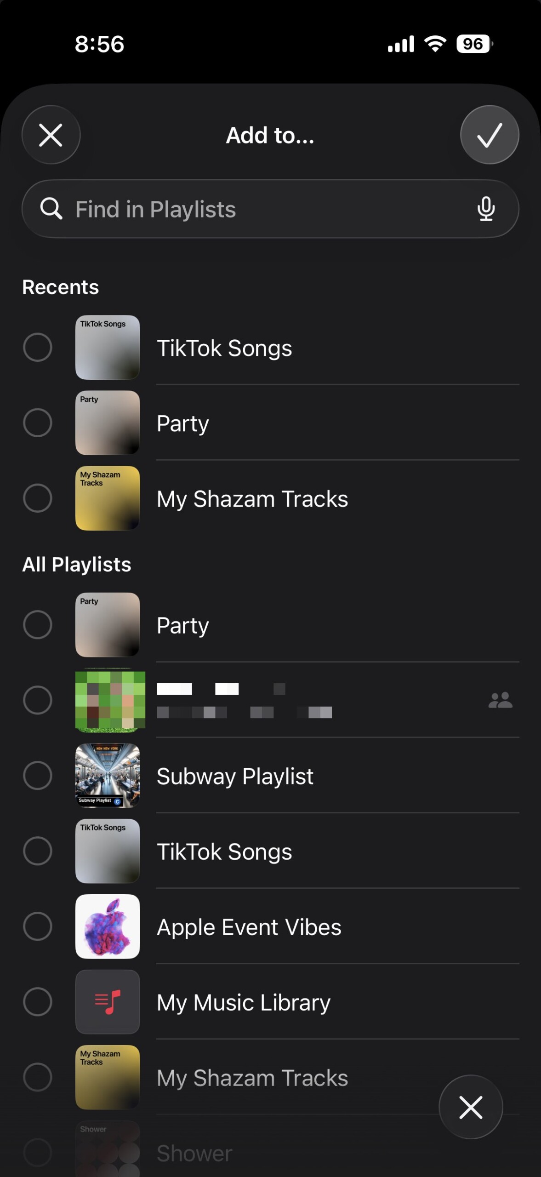Confirm selection with the checkmark button
Image resolution: width=541 pixels, height=1177 pixels.
point(490,135)
